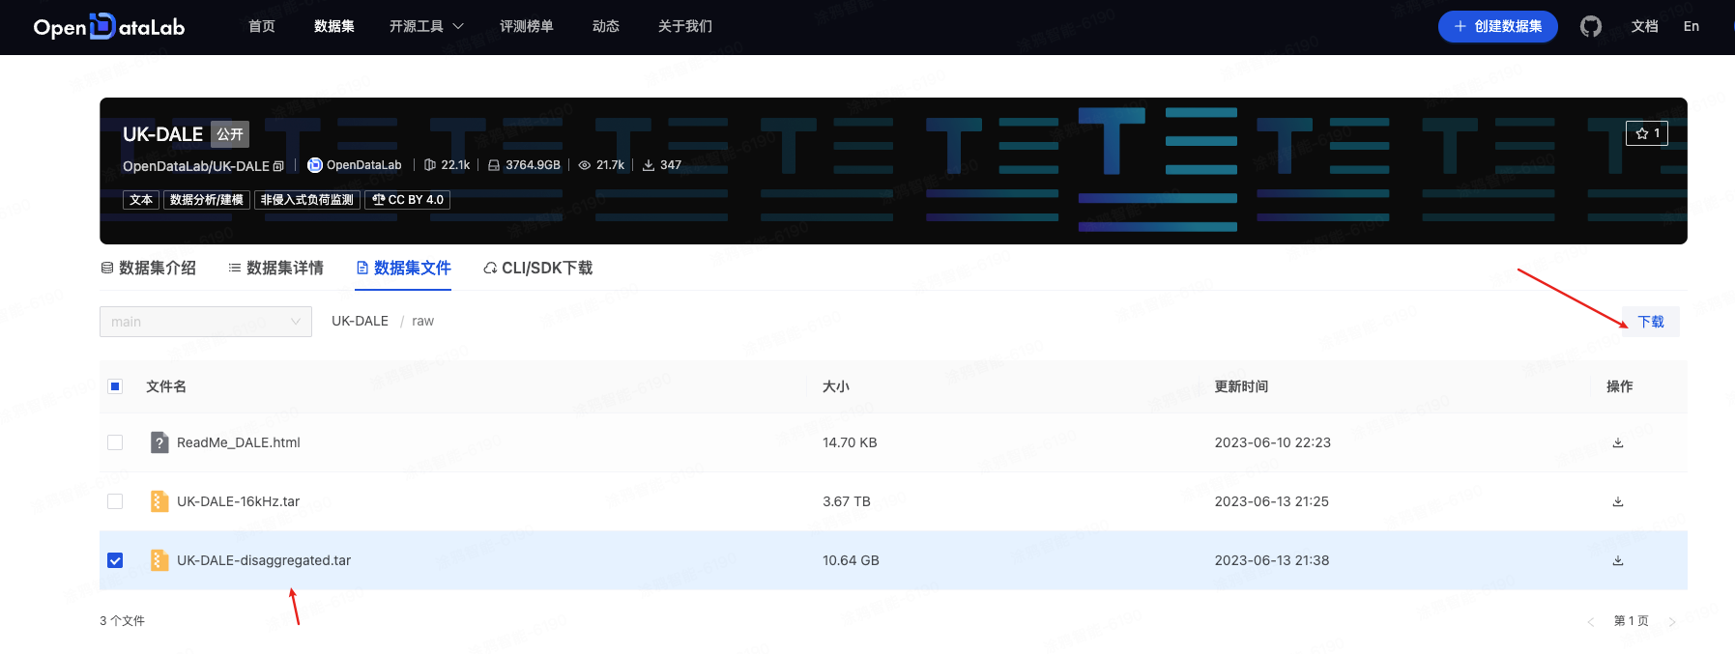Click the 14.70 KB size cell
Screen dimensions: 1735x654
pyautogui.click(x=850, y=442)
